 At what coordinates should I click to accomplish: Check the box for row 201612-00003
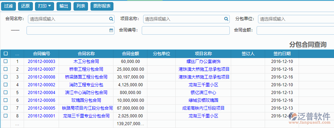[6, 61]
